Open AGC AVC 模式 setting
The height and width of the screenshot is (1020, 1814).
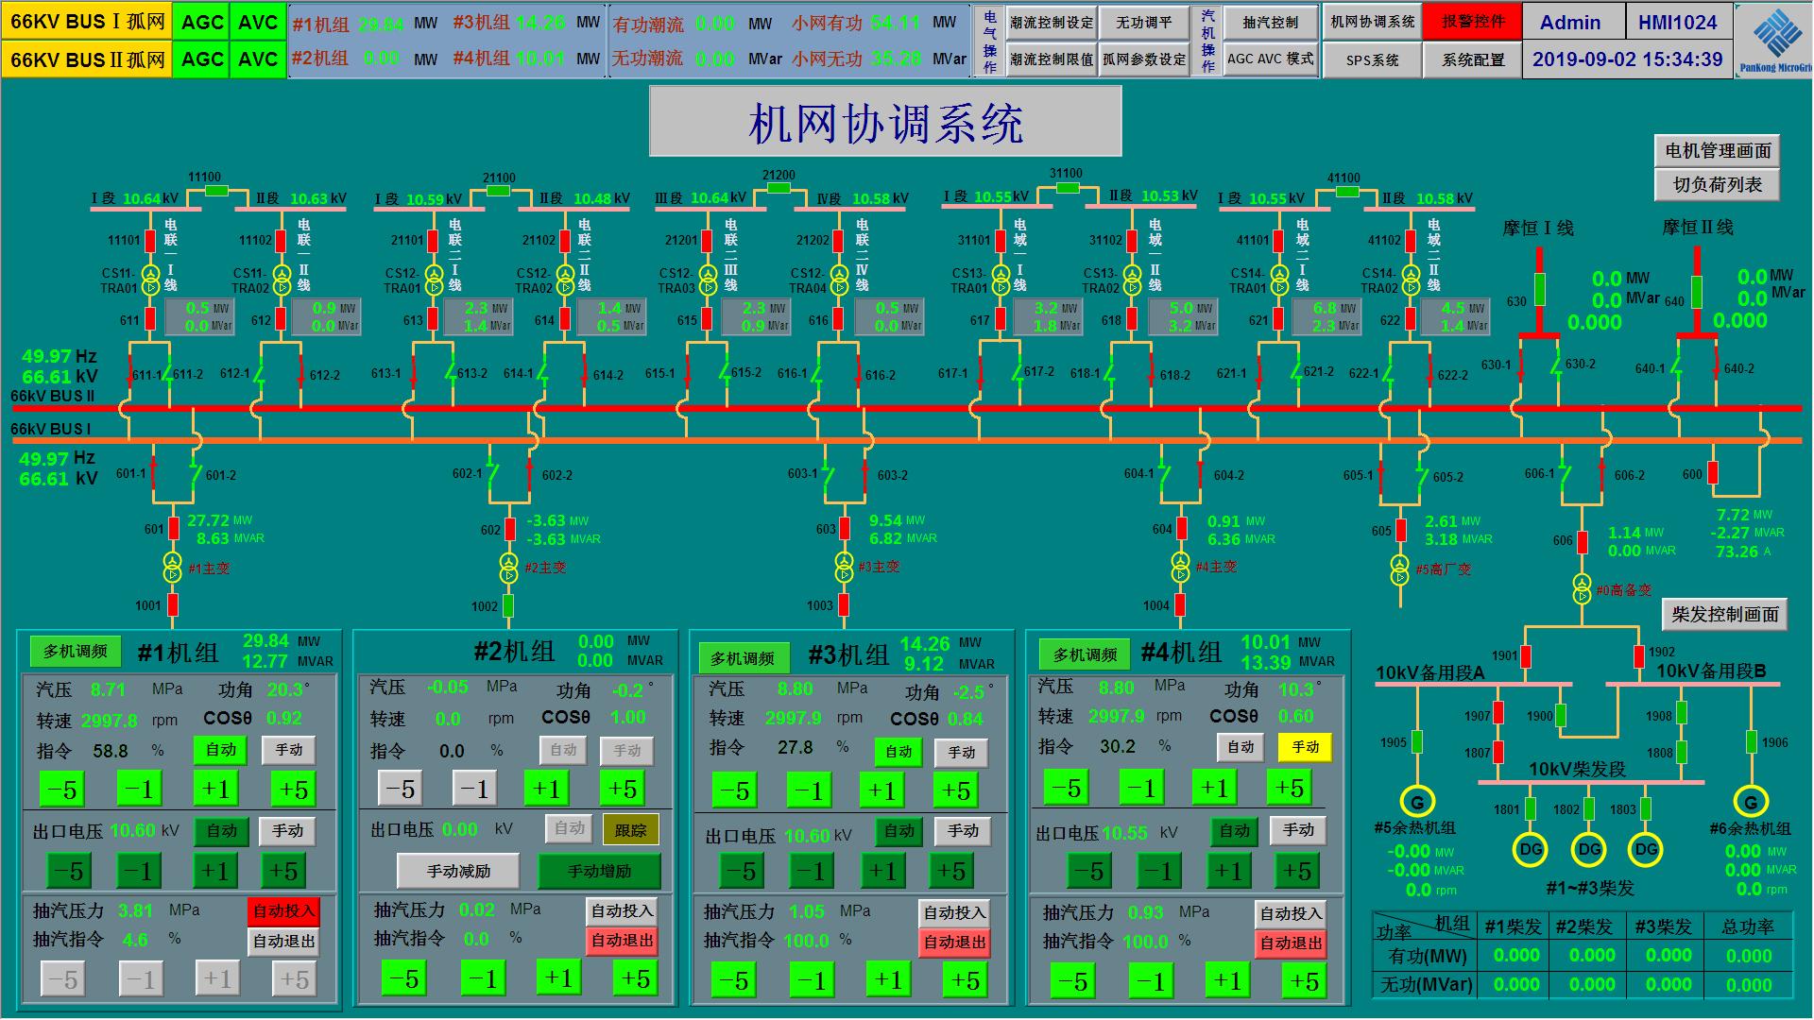click(x=1271, y=59)
